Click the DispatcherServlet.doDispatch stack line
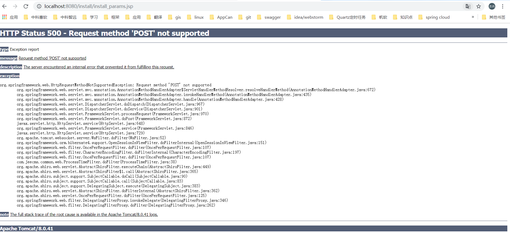The width and height of the screenshot is (510, 233). [x=111, y=104]
